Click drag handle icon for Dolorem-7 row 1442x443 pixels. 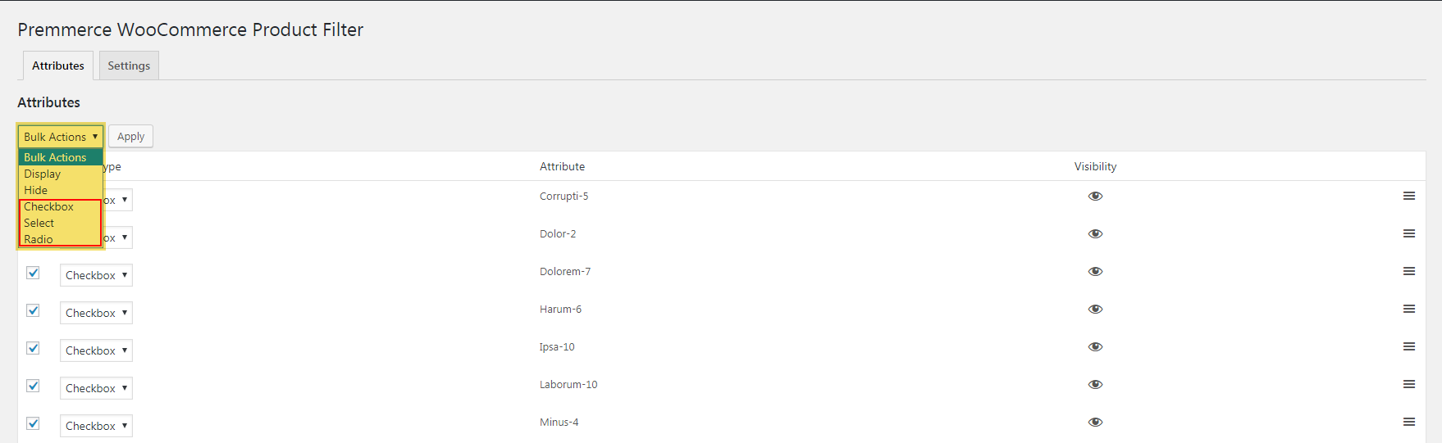coord(1408,271)
